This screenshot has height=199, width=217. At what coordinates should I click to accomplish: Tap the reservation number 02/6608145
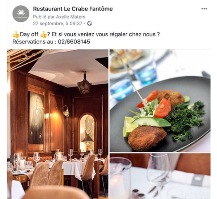pos(74,42)
